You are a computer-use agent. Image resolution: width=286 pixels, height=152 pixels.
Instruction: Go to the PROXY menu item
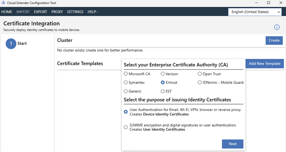click(x=57, y=12)
